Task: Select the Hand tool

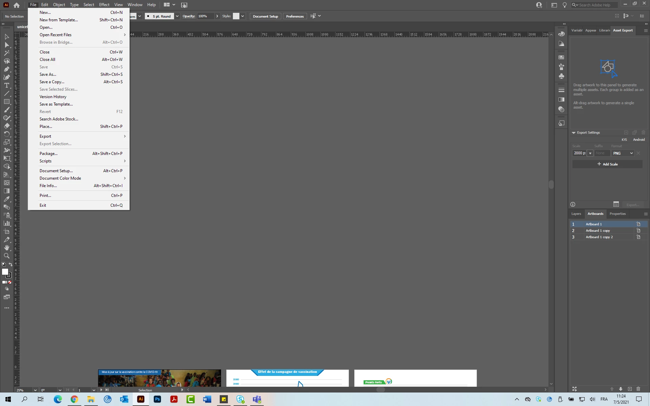Action: pyautogui.click(x=6, y=248)
